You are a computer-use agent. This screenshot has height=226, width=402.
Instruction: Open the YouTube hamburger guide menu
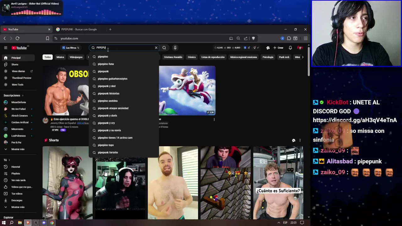[x=6, y=48]
